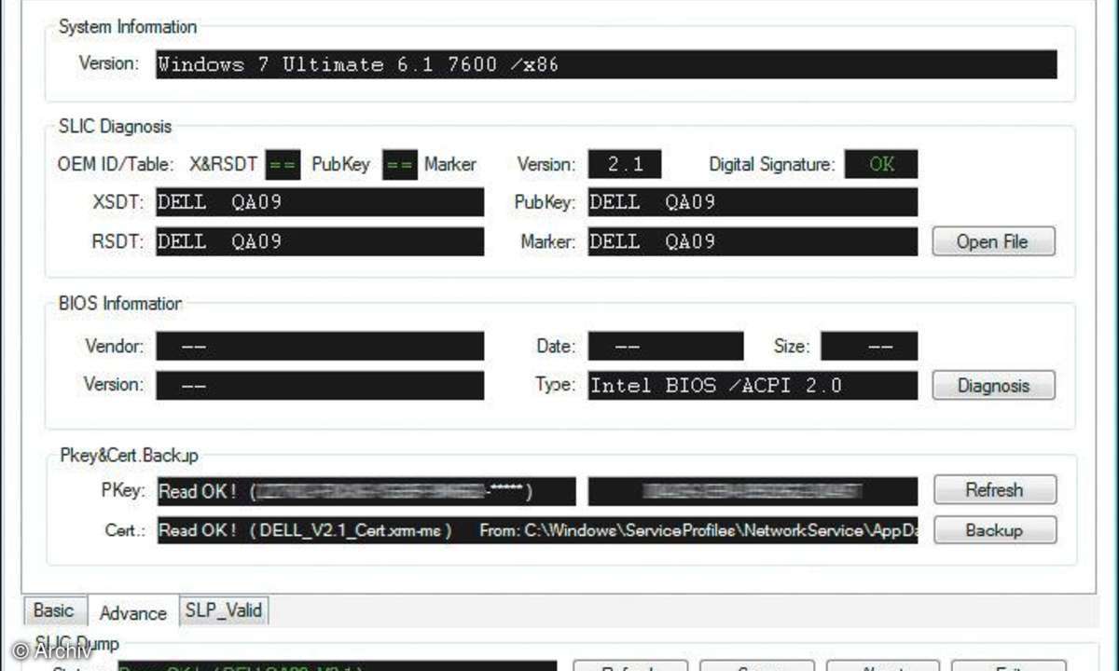Click the BIOS Date field
The height and width of the screenshot is (671, 1119).
point(666,346)
